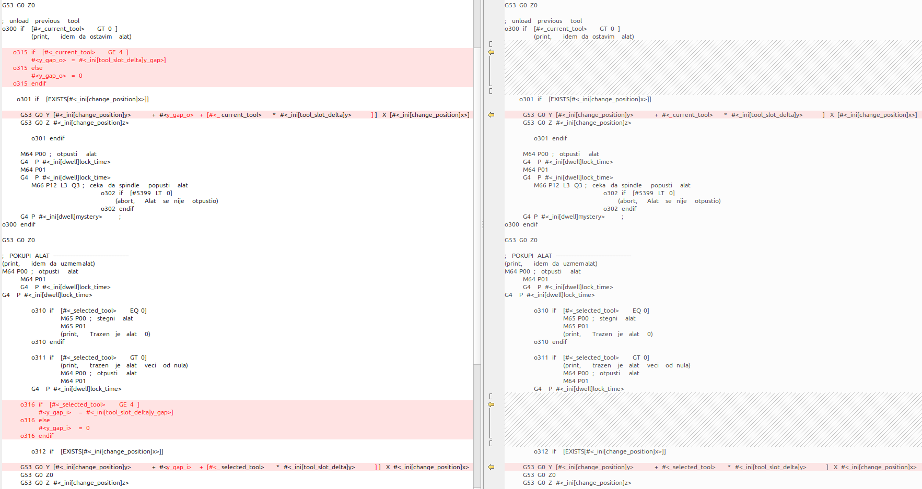Image resolution: width=922 pixels, height=489 pixels.
Task: Click the '#<y_gap_i> = 0' line
Action: click(x=64, y=428)
